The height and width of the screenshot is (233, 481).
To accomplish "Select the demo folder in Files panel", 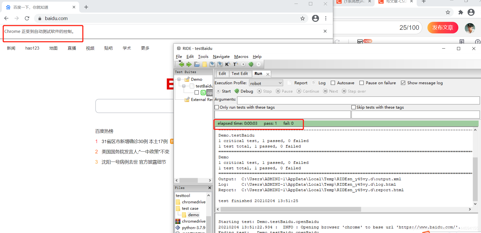I will [x=193, y=215].
